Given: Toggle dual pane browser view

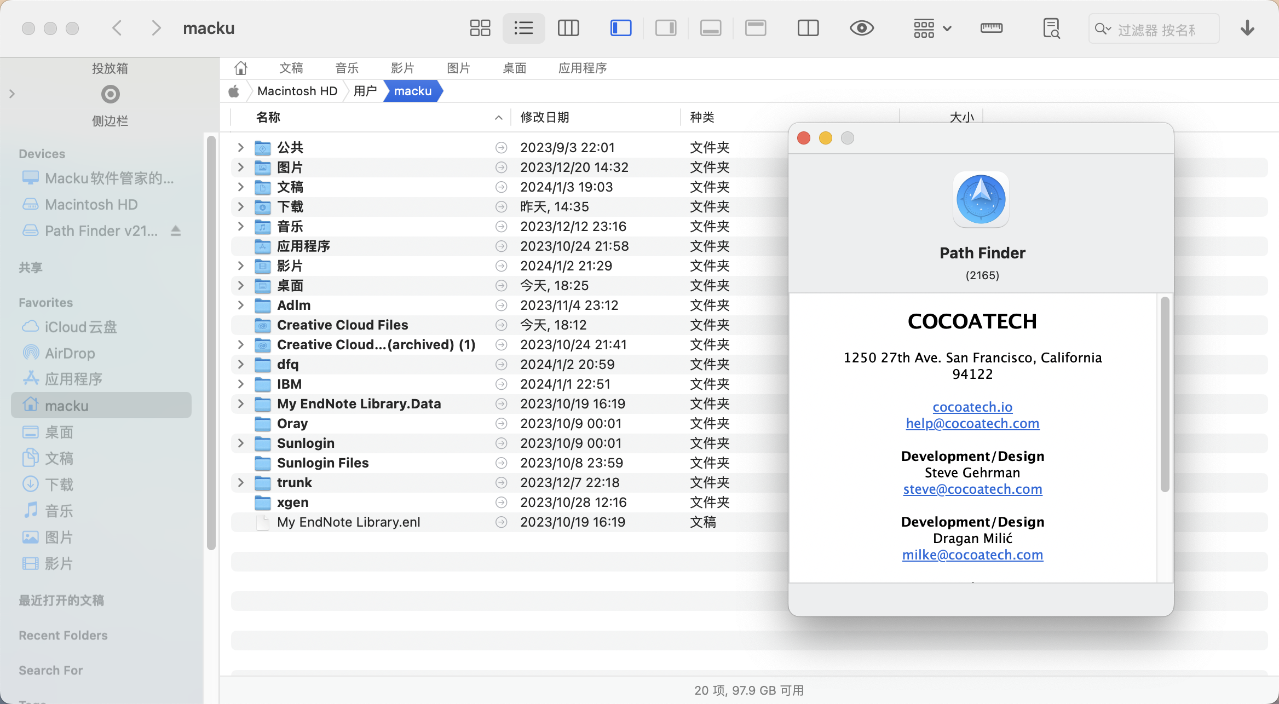Looking at the screenshot, I should pyautogui.click(x=808, y=28).
